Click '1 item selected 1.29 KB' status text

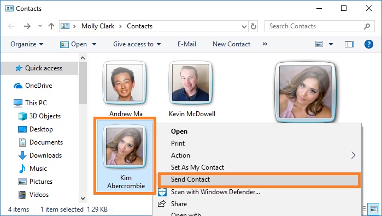[x=74, y=209]
